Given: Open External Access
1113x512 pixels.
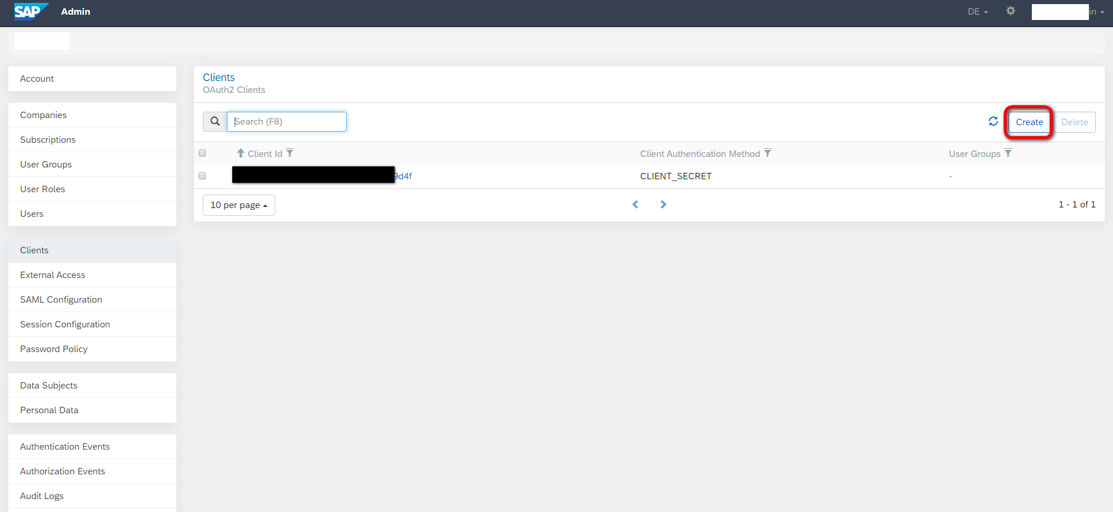Looking at the screenshot, I should [x=92, y=275].
